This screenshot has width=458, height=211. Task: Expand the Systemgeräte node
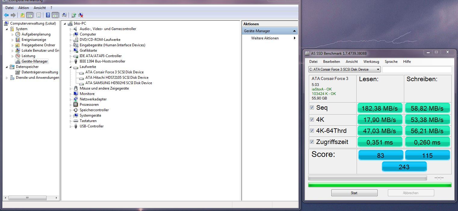pyautogui.click(x=71, y=116)
